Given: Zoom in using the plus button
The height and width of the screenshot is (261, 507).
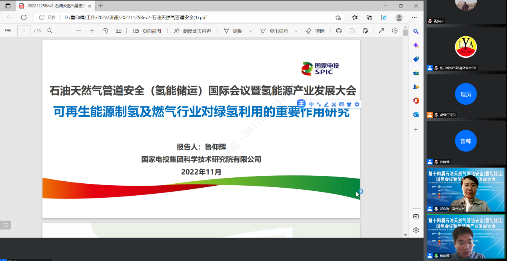Looking at the screenshot, I should point(92,31).
